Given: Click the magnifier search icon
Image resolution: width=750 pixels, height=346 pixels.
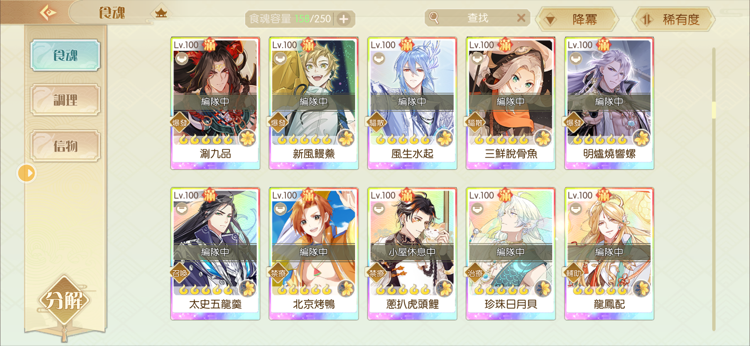Looking at the screenshot, I should (434, 18).
